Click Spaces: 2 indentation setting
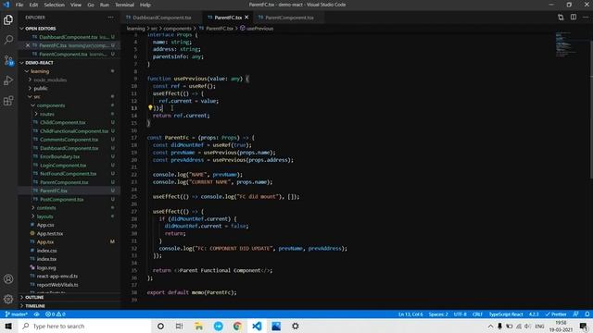 [x=438, y=314]
